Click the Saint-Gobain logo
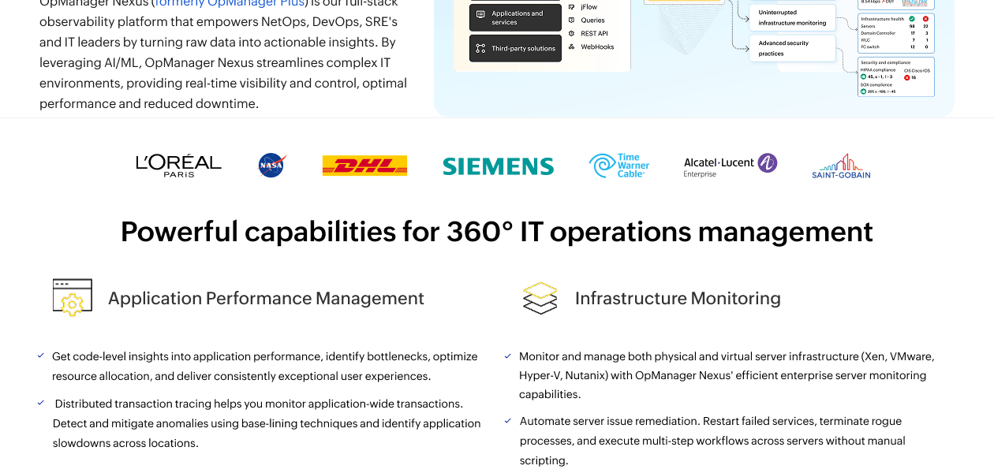The image size is (994, 473). coord(841,166)
